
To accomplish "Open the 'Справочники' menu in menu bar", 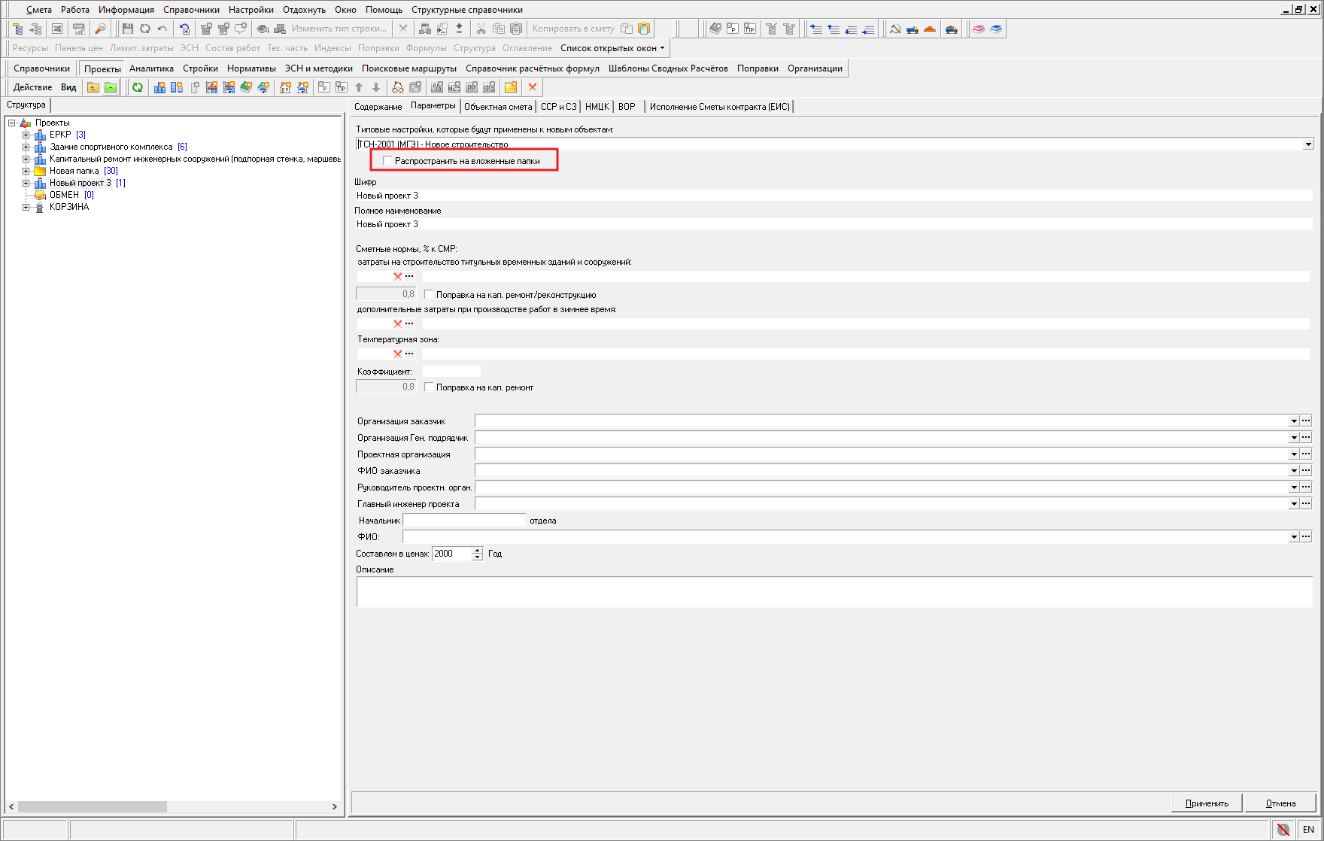I will (191, 10).
